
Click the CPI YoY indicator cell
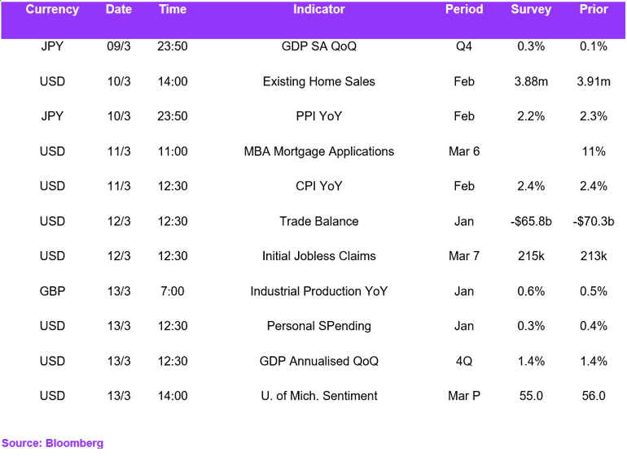(318, 186)
